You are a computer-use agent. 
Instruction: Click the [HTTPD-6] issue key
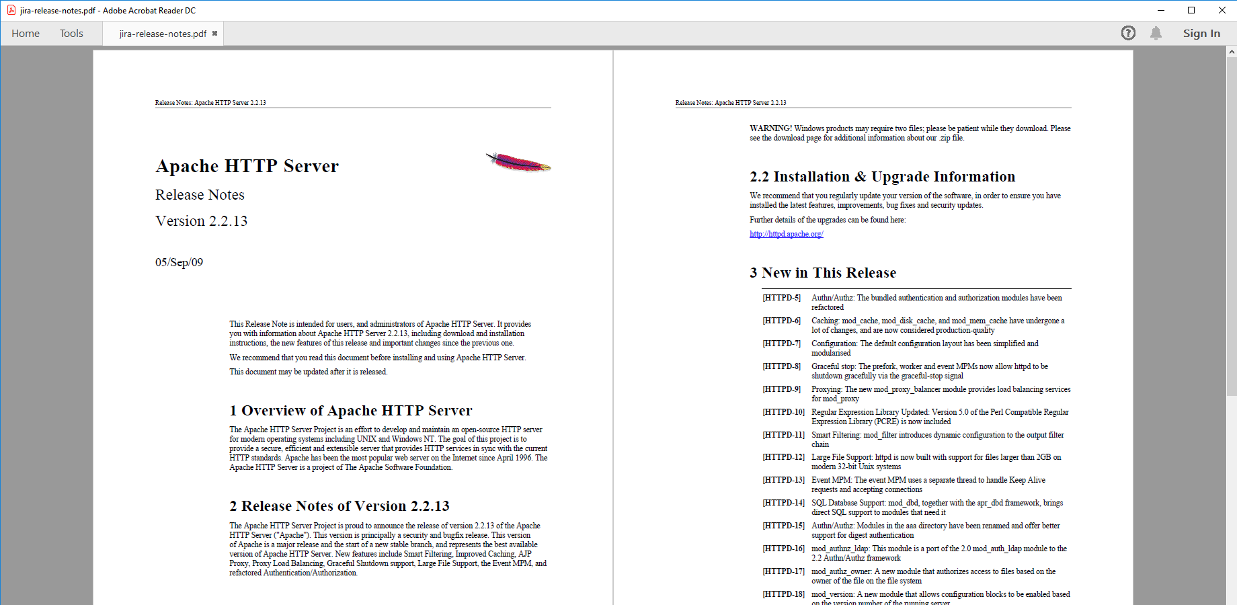coord(782,321)
